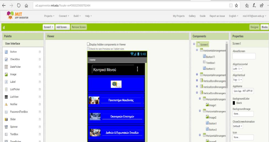
Task: Open help icon beside Button component
Action: point(40,52)
